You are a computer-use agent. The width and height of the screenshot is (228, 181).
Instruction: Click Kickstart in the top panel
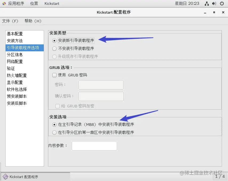pos(52,3)
